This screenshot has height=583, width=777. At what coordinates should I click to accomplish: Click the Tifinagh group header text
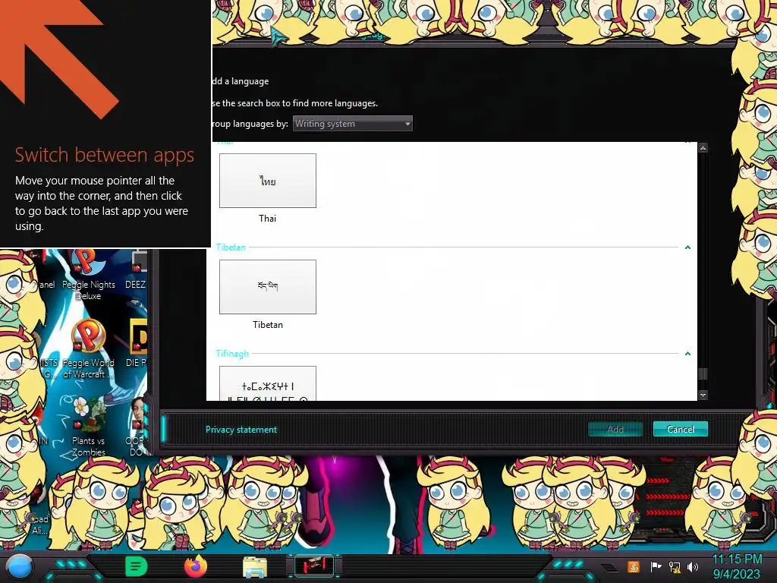pyautogui.click(x=232, y=354)
